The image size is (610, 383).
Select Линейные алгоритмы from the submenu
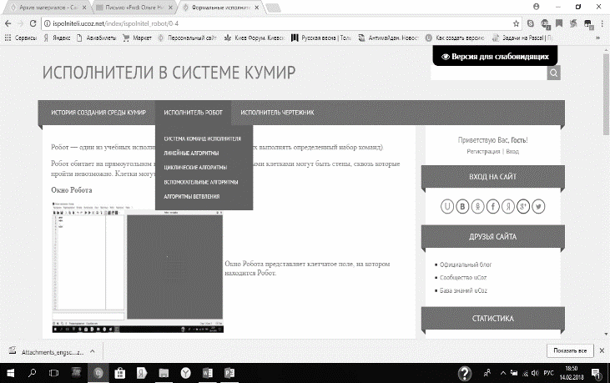[x=192, y=154]
